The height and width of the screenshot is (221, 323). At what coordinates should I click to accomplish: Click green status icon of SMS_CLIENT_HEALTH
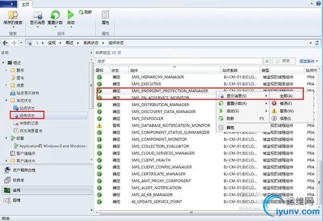pos(100,160)
